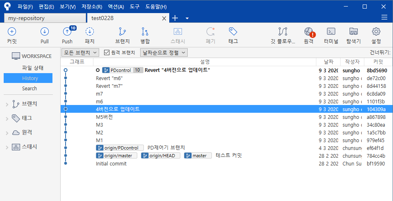Expand the 스태시 sidebar section
The width and height of the screenshot is (393, 201).
(x=7, y=147)
